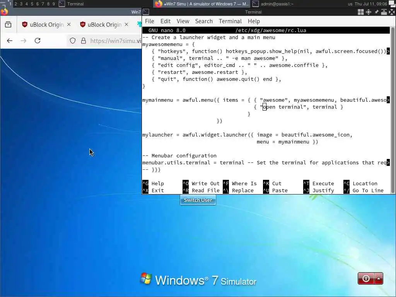Switch to workspace tag 9
The height and width of the screenshot is (297, 396).
coord(54,4)
